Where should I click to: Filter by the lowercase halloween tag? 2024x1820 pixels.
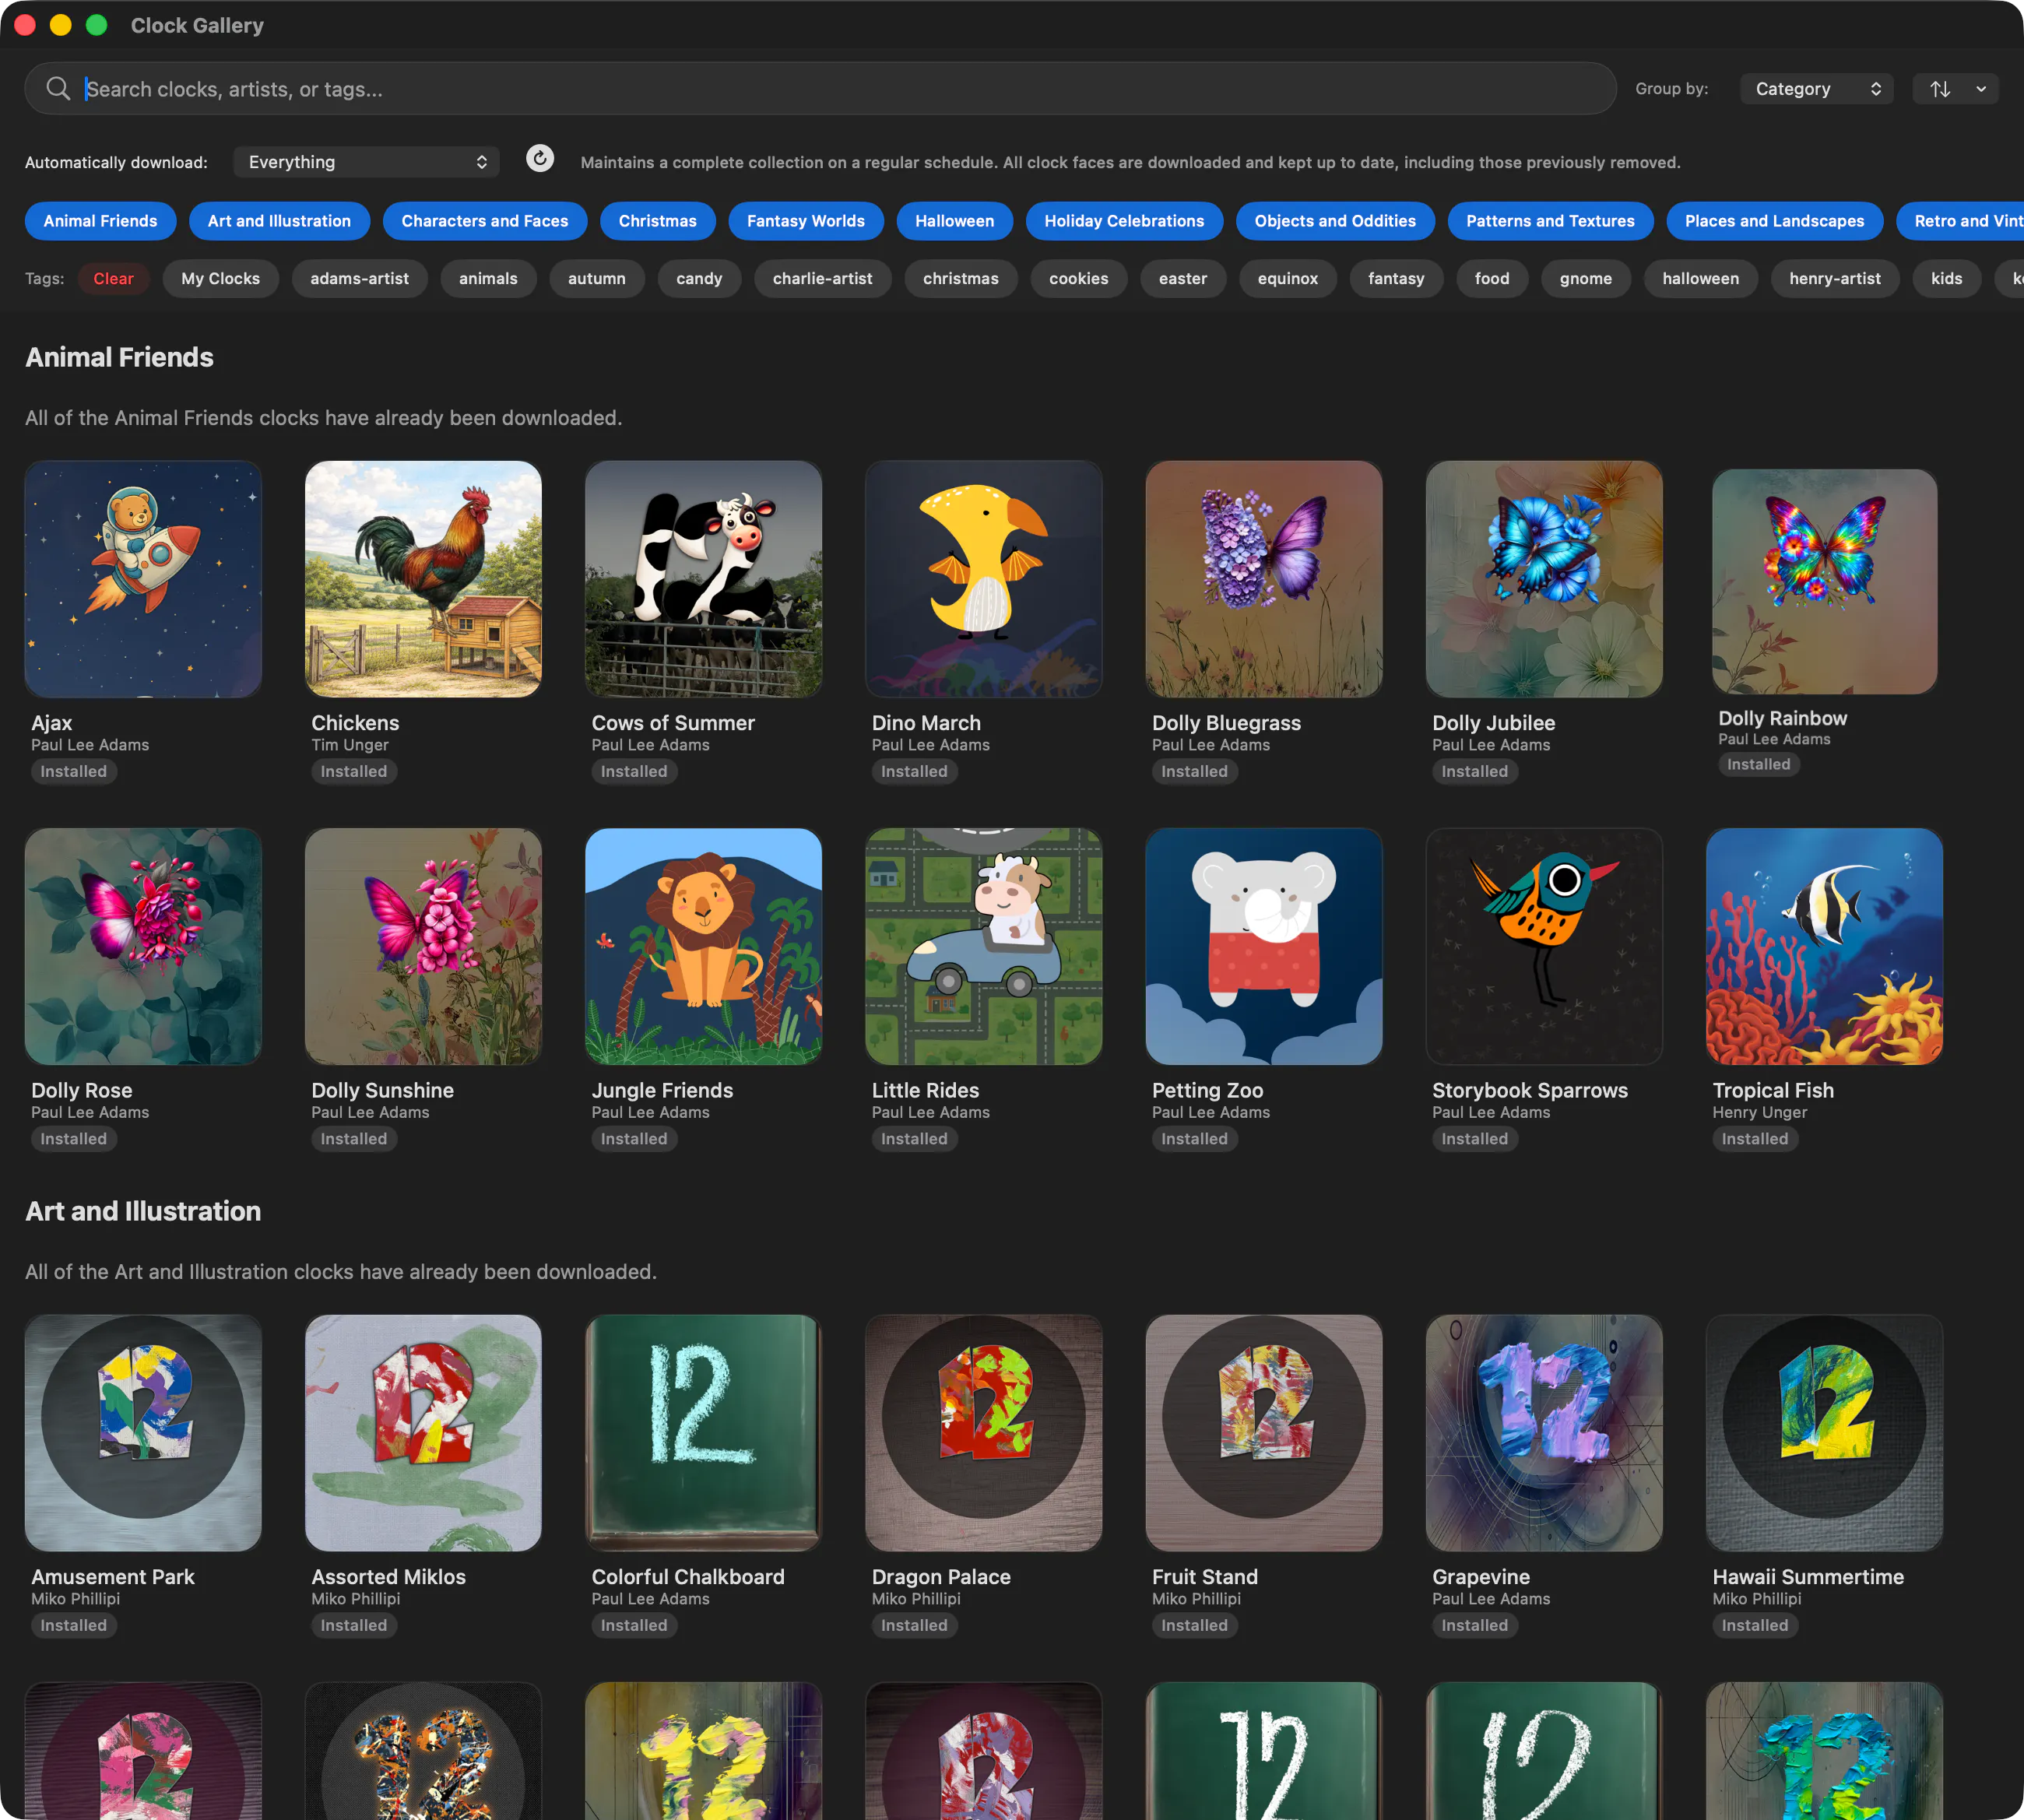1701,279
